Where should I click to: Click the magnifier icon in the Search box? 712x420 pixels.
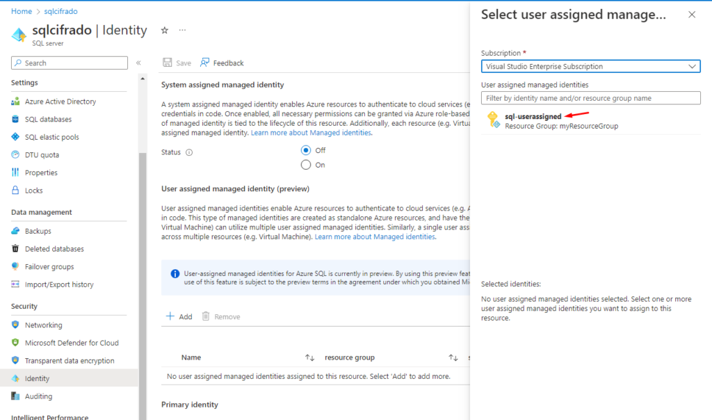tap(18, 63)
